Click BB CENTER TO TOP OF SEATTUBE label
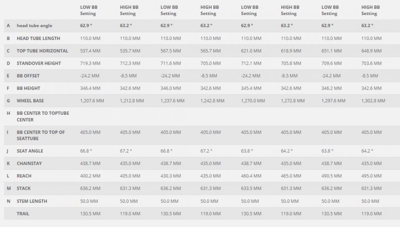 click(41, 135)
